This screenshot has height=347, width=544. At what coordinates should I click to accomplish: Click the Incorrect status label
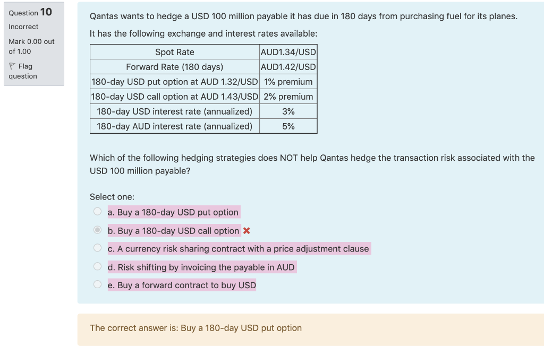tap(23, 27)
